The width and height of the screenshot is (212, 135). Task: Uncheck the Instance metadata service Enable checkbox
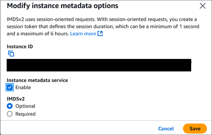click(10, 87)
